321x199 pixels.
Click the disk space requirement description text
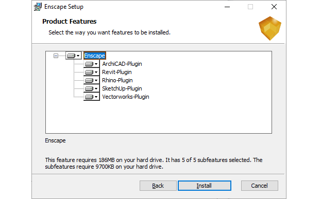pyautogui.click(x=154, y=163)
